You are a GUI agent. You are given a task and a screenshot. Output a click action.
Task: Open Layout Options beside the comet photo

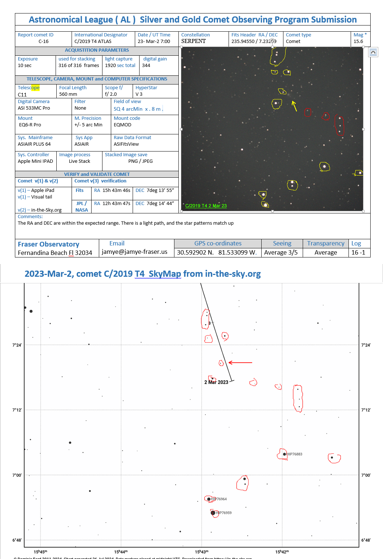coord(373,52)
